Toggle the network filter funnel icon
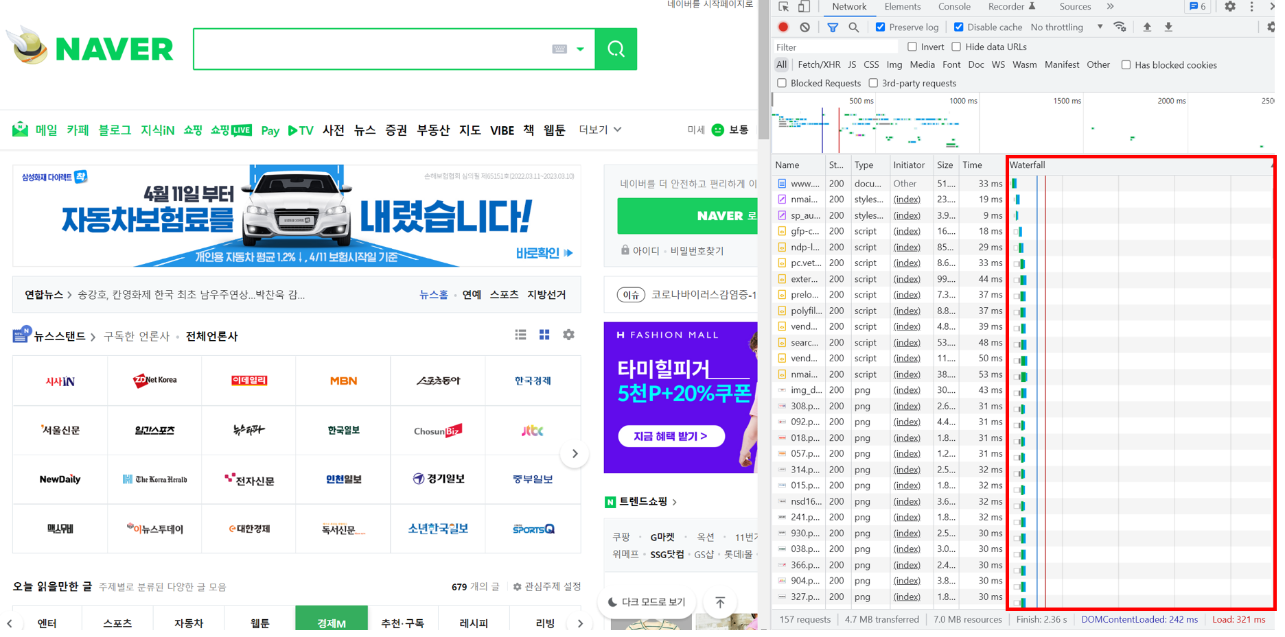Screen dimensions: 1285x637 click(833, 27)
